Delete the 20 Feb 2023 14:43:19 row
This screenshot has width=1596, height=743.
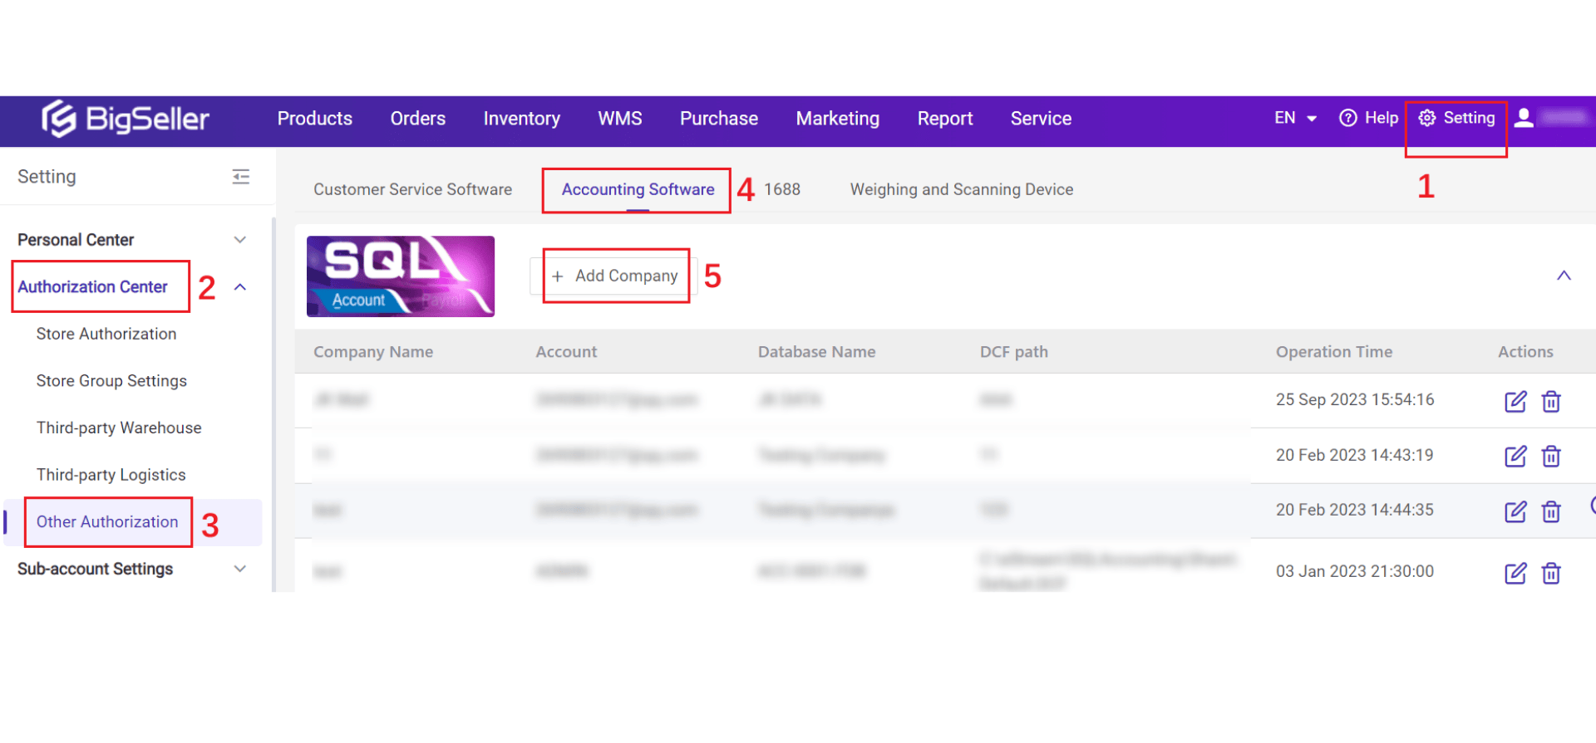click(1550, 457)
